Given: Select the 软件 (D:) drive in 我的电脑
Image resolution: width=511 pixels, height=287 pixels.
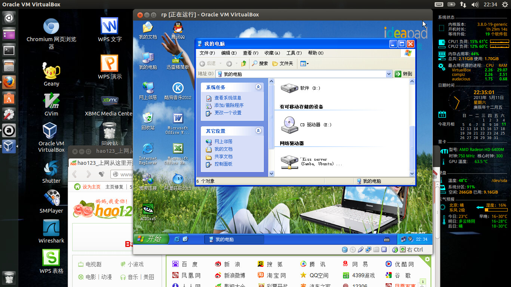Looking at the screenshot, I should 301,88.
